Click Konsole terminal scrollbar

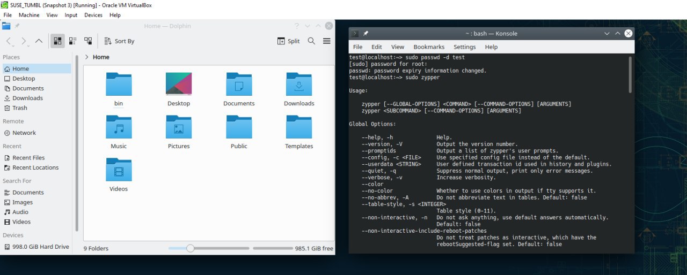coord(630,75)
